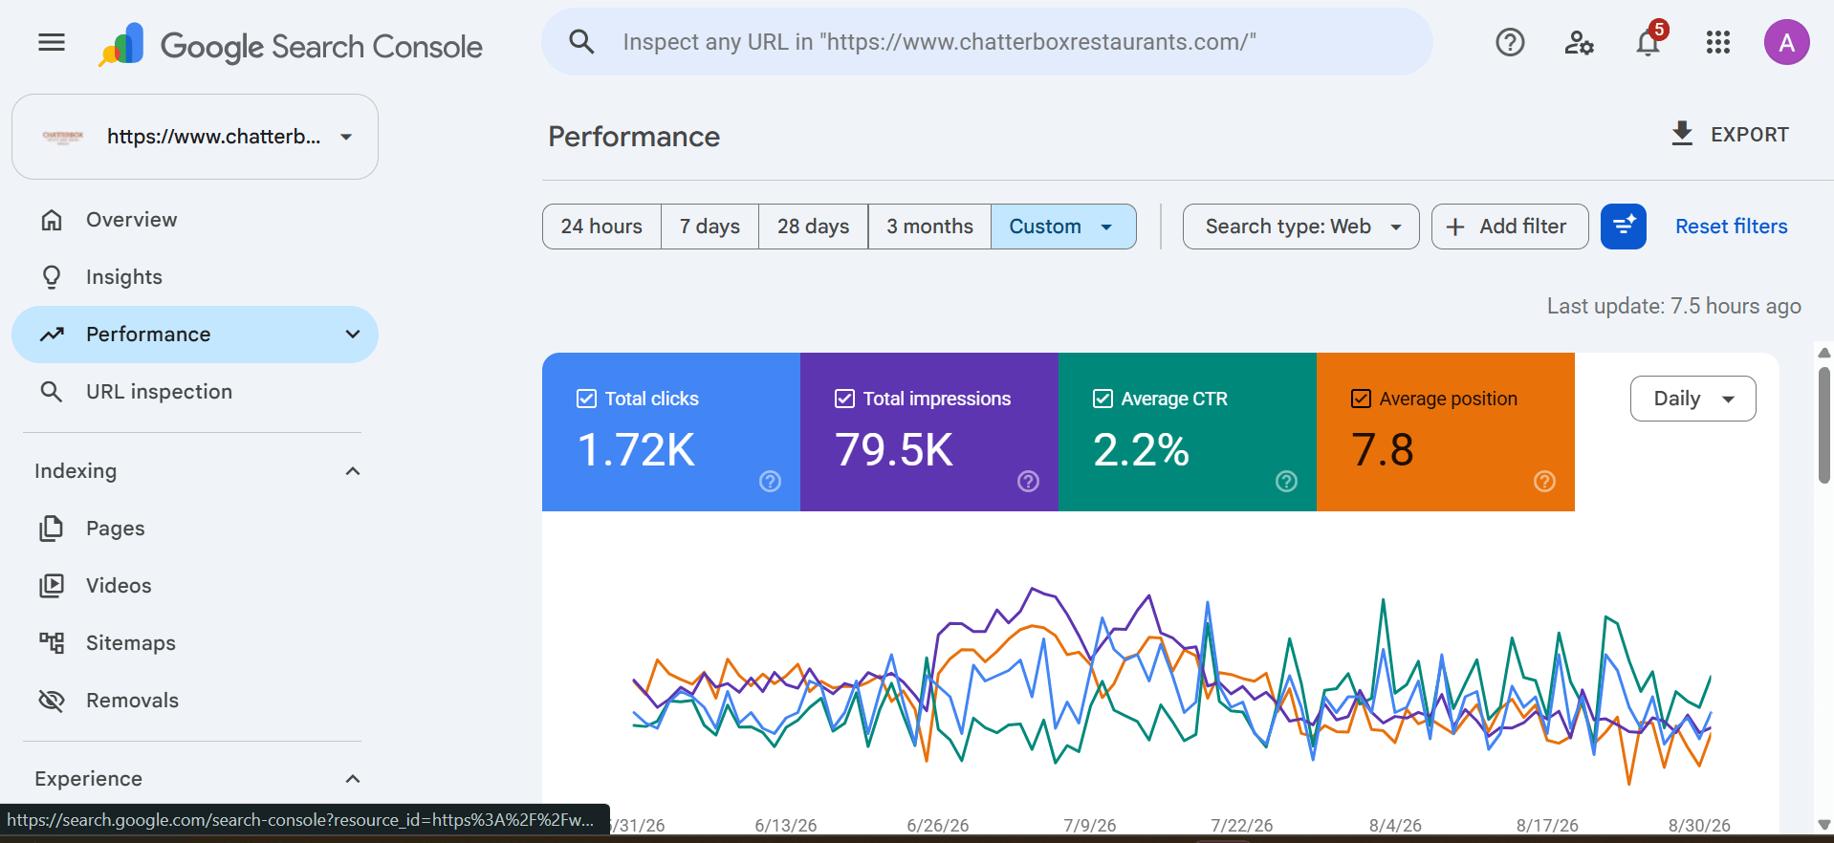
Task: Click the "Last update: 7.5 hours ago" text
Action: click(1673, 306)
